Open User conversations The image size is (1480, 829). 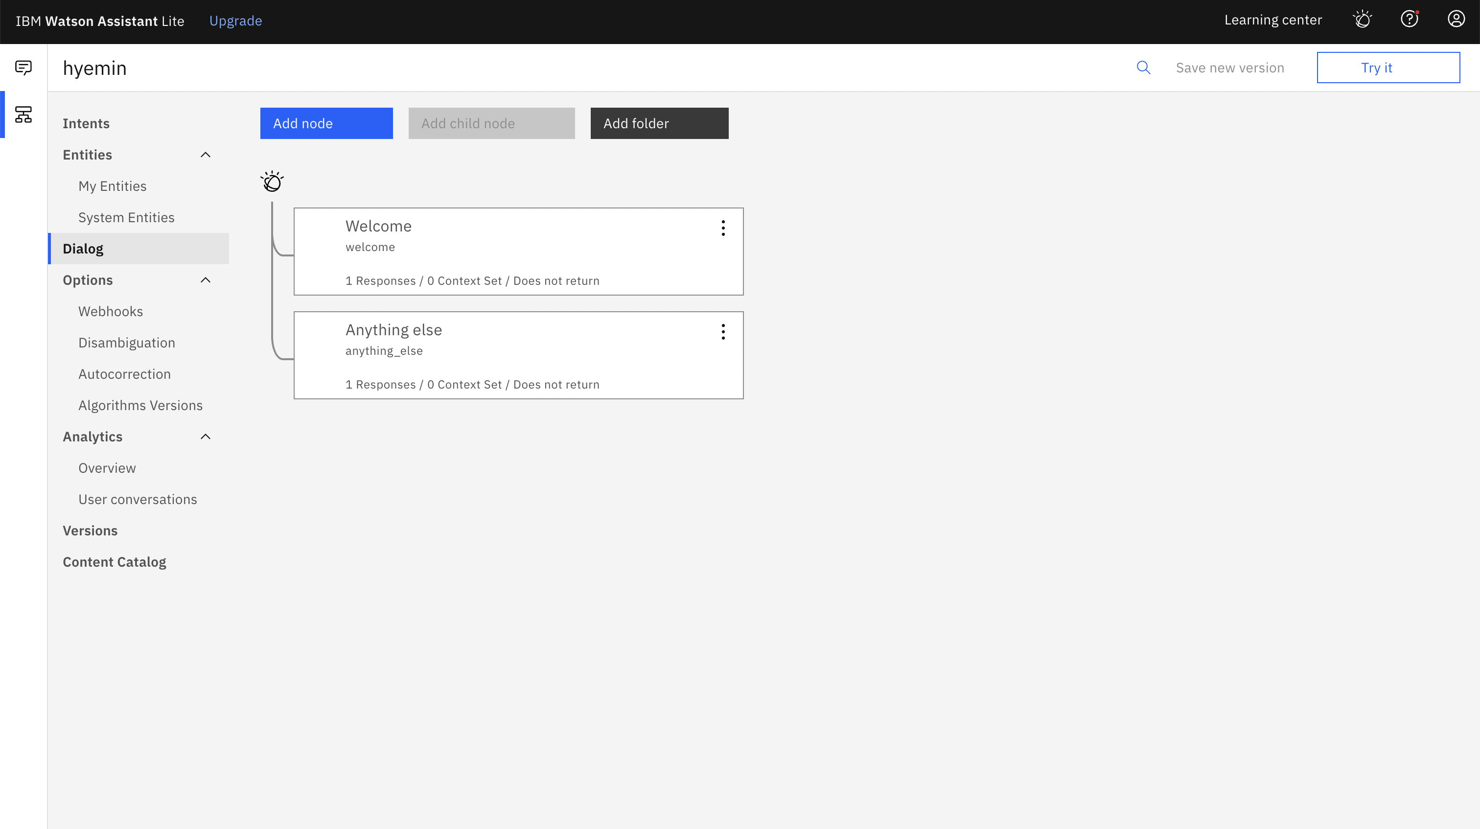coord(138,499)
